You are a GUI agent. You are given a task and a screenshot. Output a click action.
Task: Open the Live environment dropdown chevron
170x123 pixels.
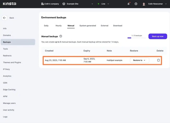(108, 4)
